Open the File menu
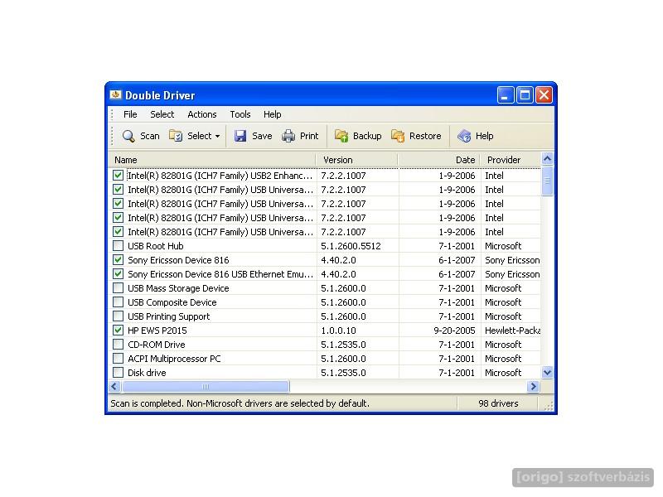Viewport: 663px width, 497px height. (x=130, y=114)
